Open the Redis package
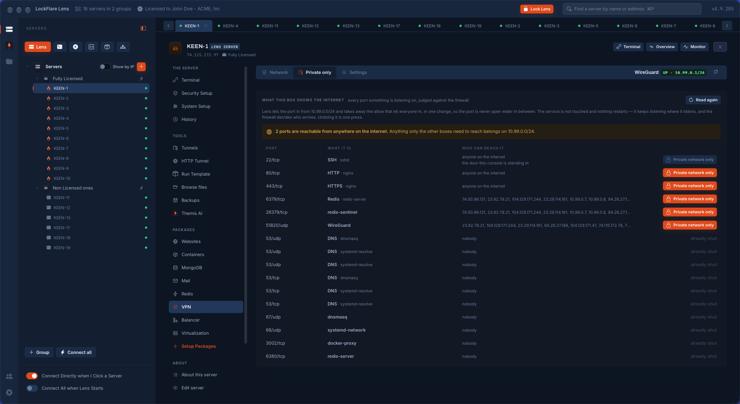 206,294
